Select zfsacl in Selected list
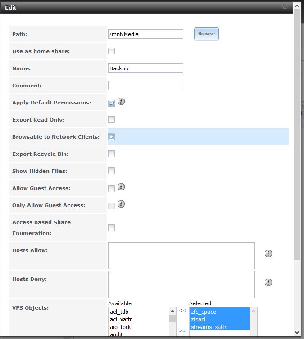Viewport: 304px width, 339px height. point(219,319)
